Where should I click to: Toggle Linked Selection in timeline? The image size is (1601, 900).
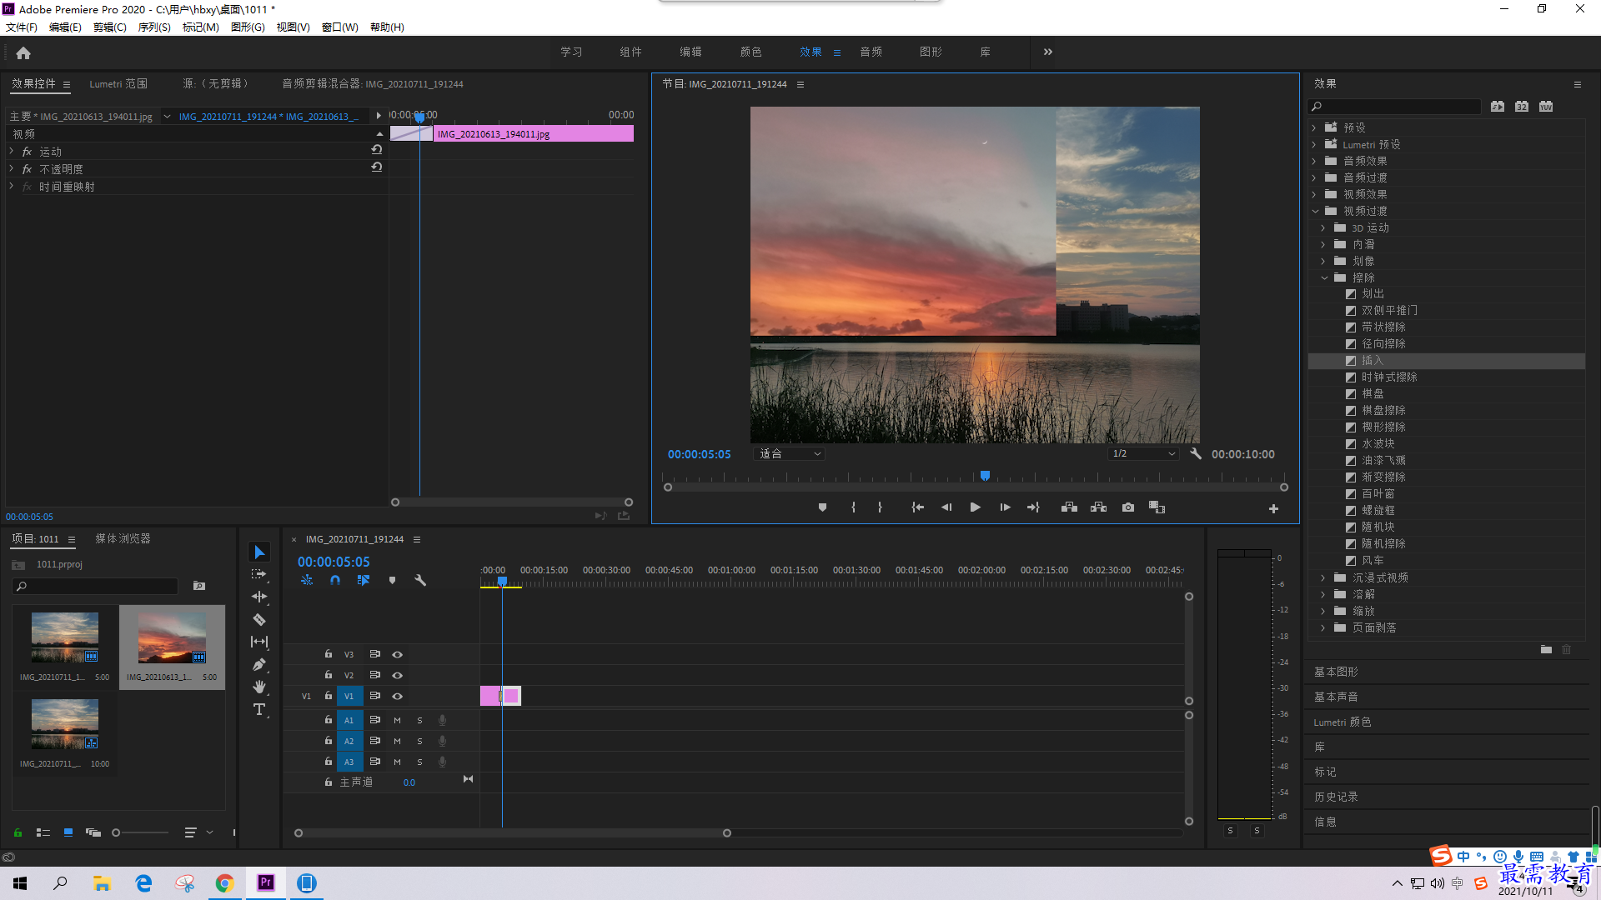tap(364, 580)
